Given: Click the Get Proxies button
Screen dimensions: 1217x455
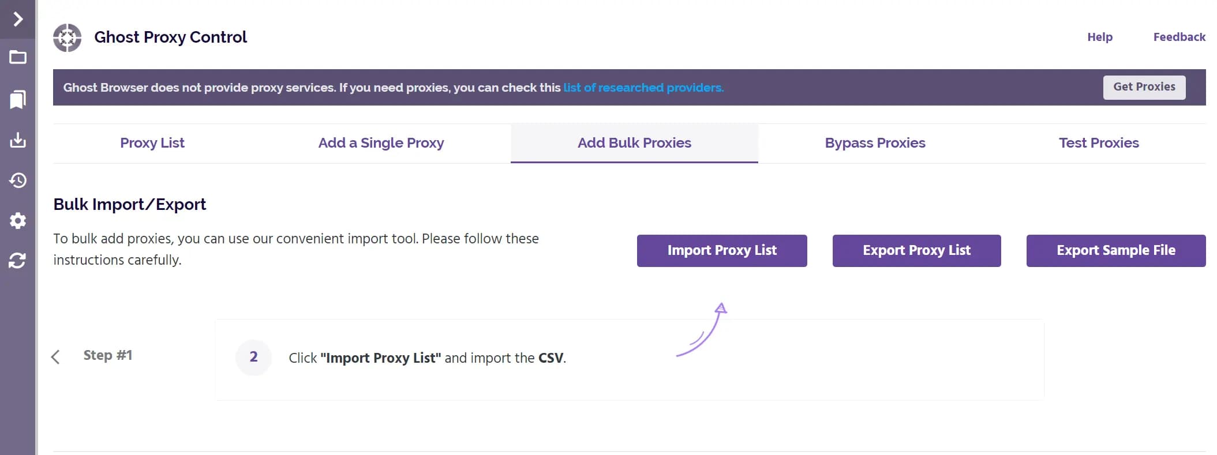Looking at the screenshot, I should click(1144, 87).
